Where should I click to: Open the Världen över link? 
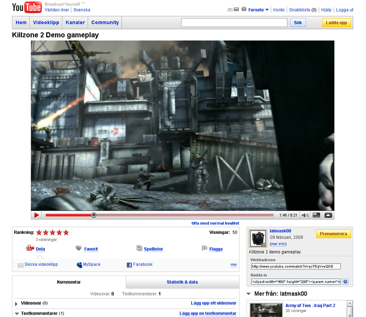coord(57,10)
